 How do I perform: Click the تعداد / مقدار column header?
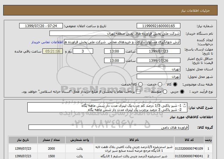pyautogui.click(x=51, y=140)
